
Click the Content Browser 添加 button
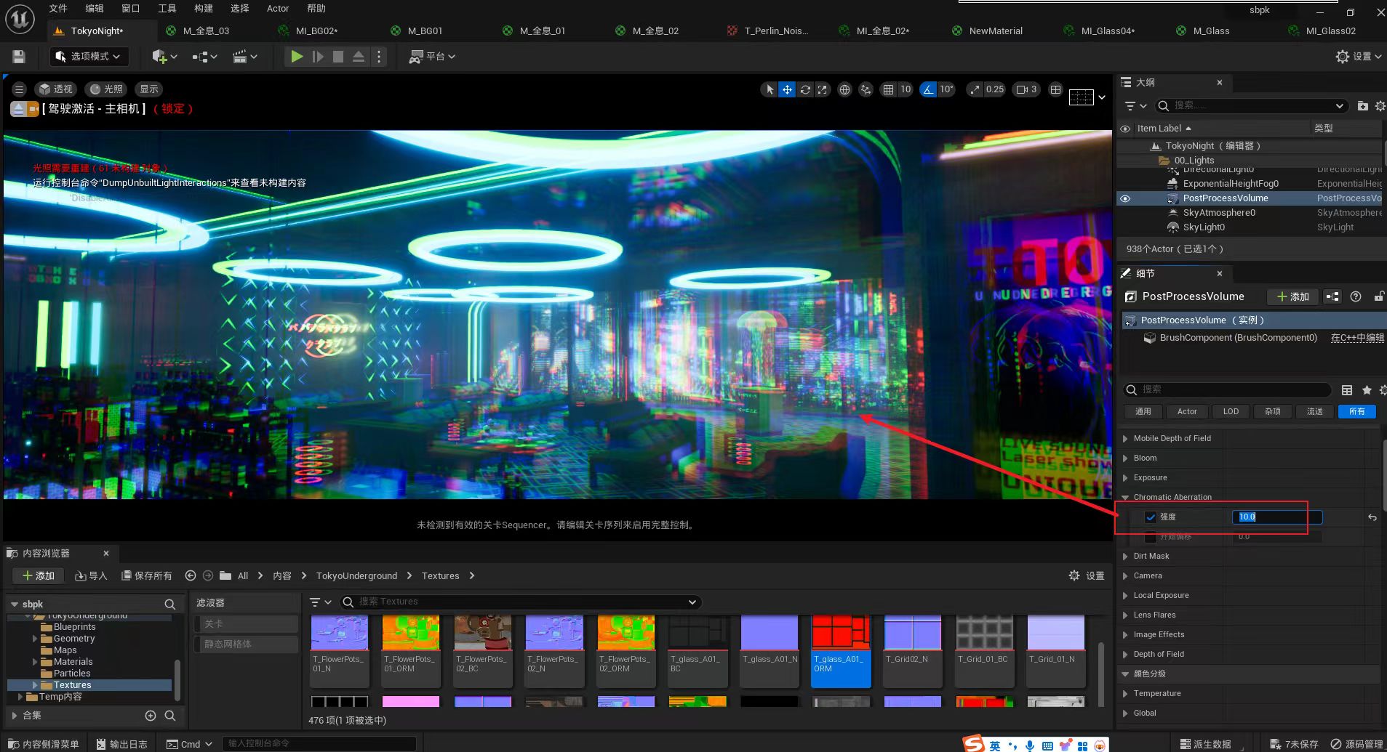tap(39, 575)
